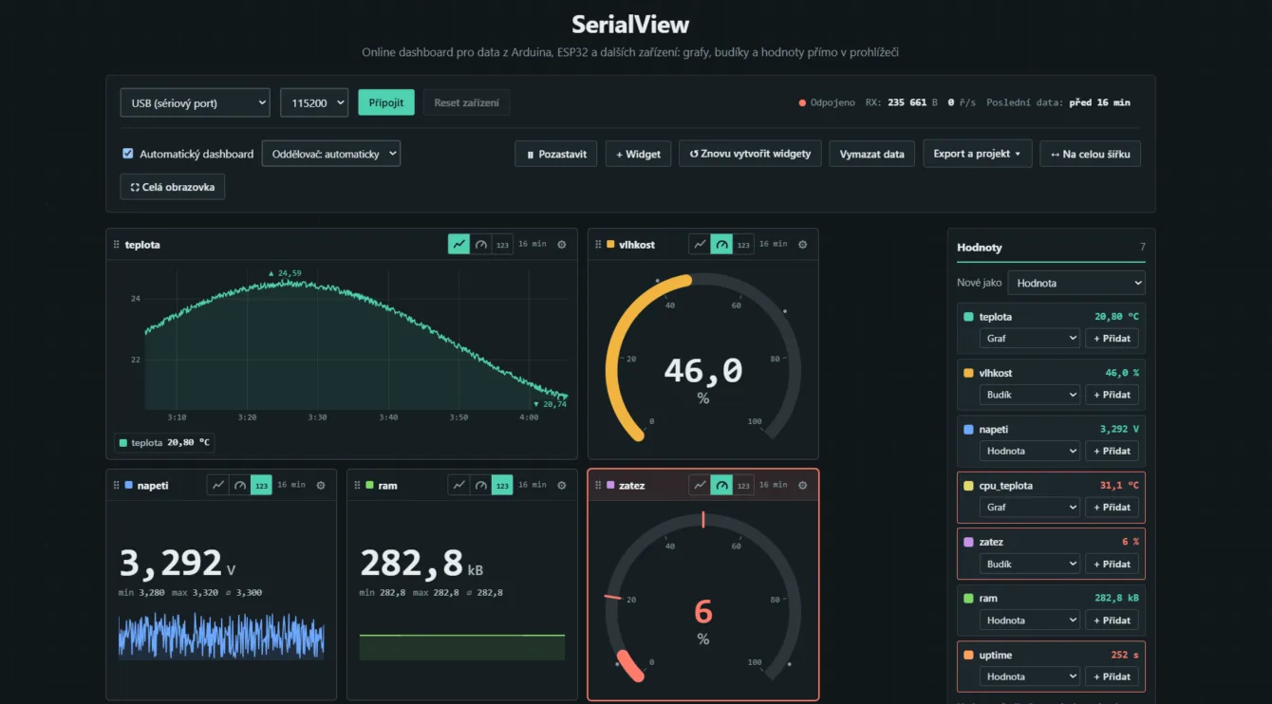This screenshot has height=704, width=1272.
Task: Open the Nové jako Hodnota dropdown
Action: [x=1076, y=283]
